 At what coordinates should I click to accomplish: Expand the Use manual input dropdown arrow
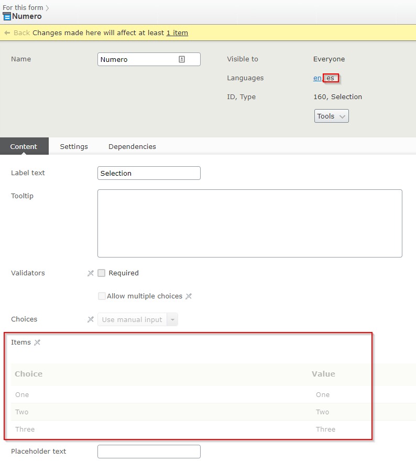coord(172,319)
